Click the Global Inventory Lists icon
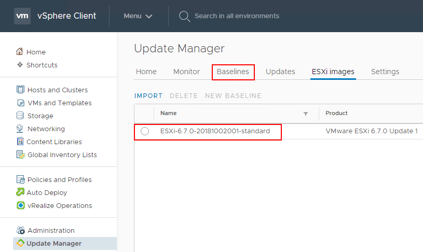 (21, 155)
